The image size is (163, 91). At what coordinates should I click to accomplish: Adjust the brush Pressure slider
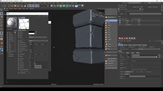tap(144, 57)
